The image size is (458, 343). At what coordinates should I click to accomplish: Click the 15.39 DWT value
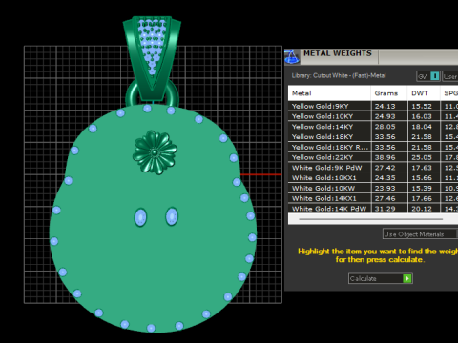pyautogui.click(x=422, y=188)
